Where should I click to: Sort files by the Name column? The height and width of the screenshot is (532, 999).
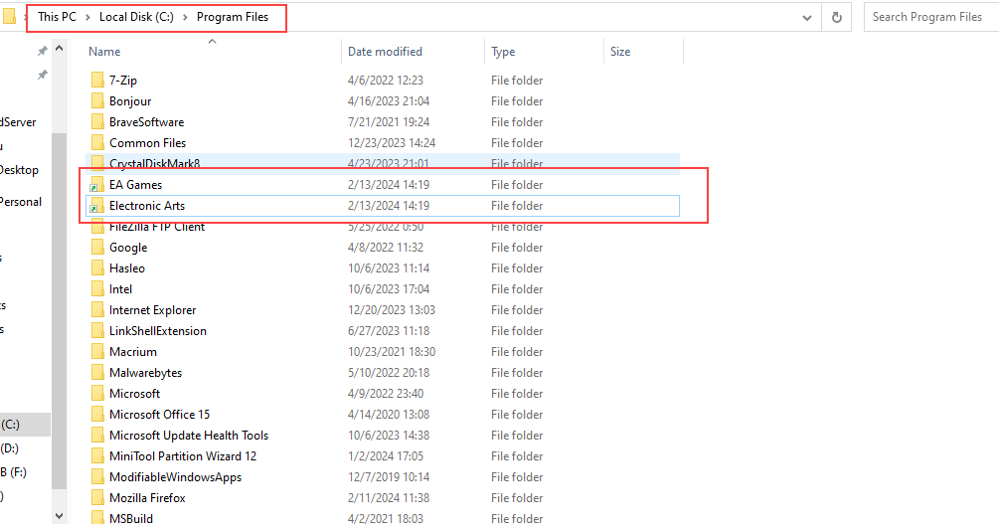click(104, 52)
